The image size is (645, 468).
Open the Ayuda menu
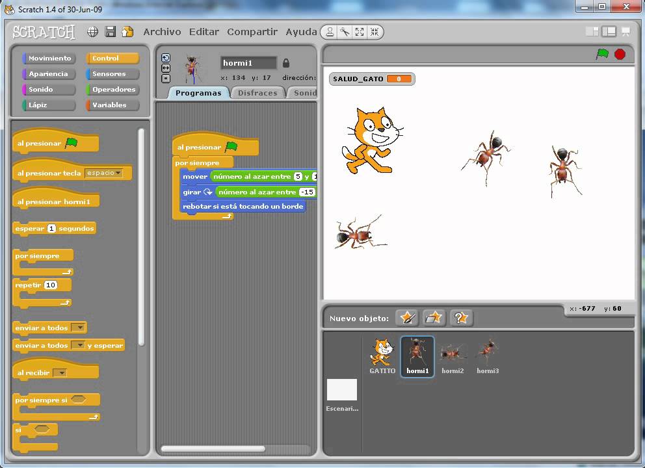click(x=301, y=32)
